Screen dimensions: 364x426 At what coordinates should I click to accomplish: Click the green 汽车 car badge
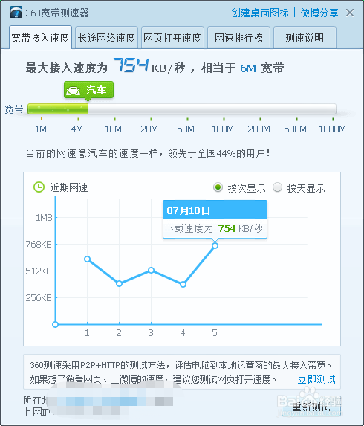(x=88, y=90)
